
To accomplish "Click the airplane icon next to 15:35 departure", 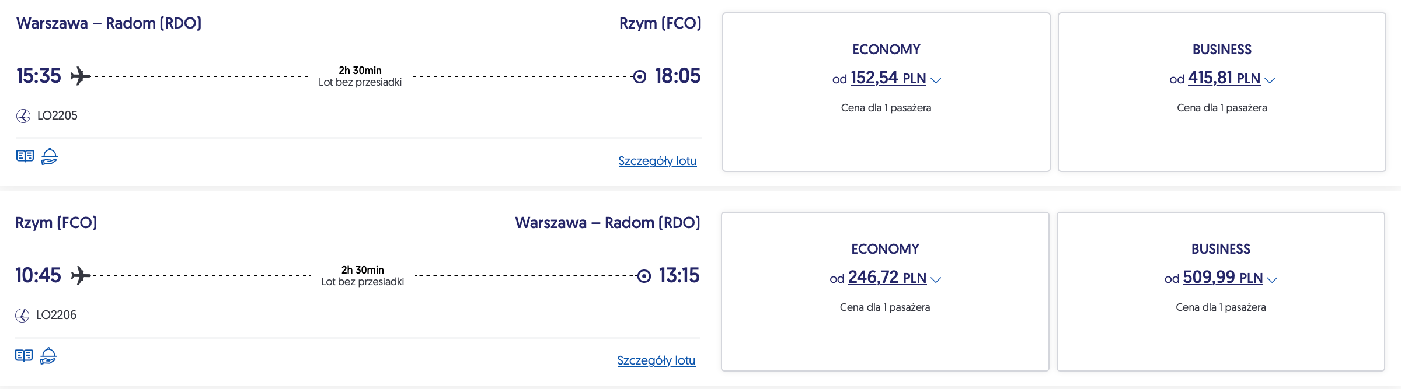I will (x=81, y=76).
